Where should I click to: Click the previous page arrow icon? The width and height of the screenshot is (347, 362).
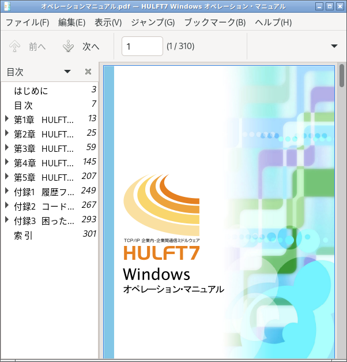click(x=14, y=46)
